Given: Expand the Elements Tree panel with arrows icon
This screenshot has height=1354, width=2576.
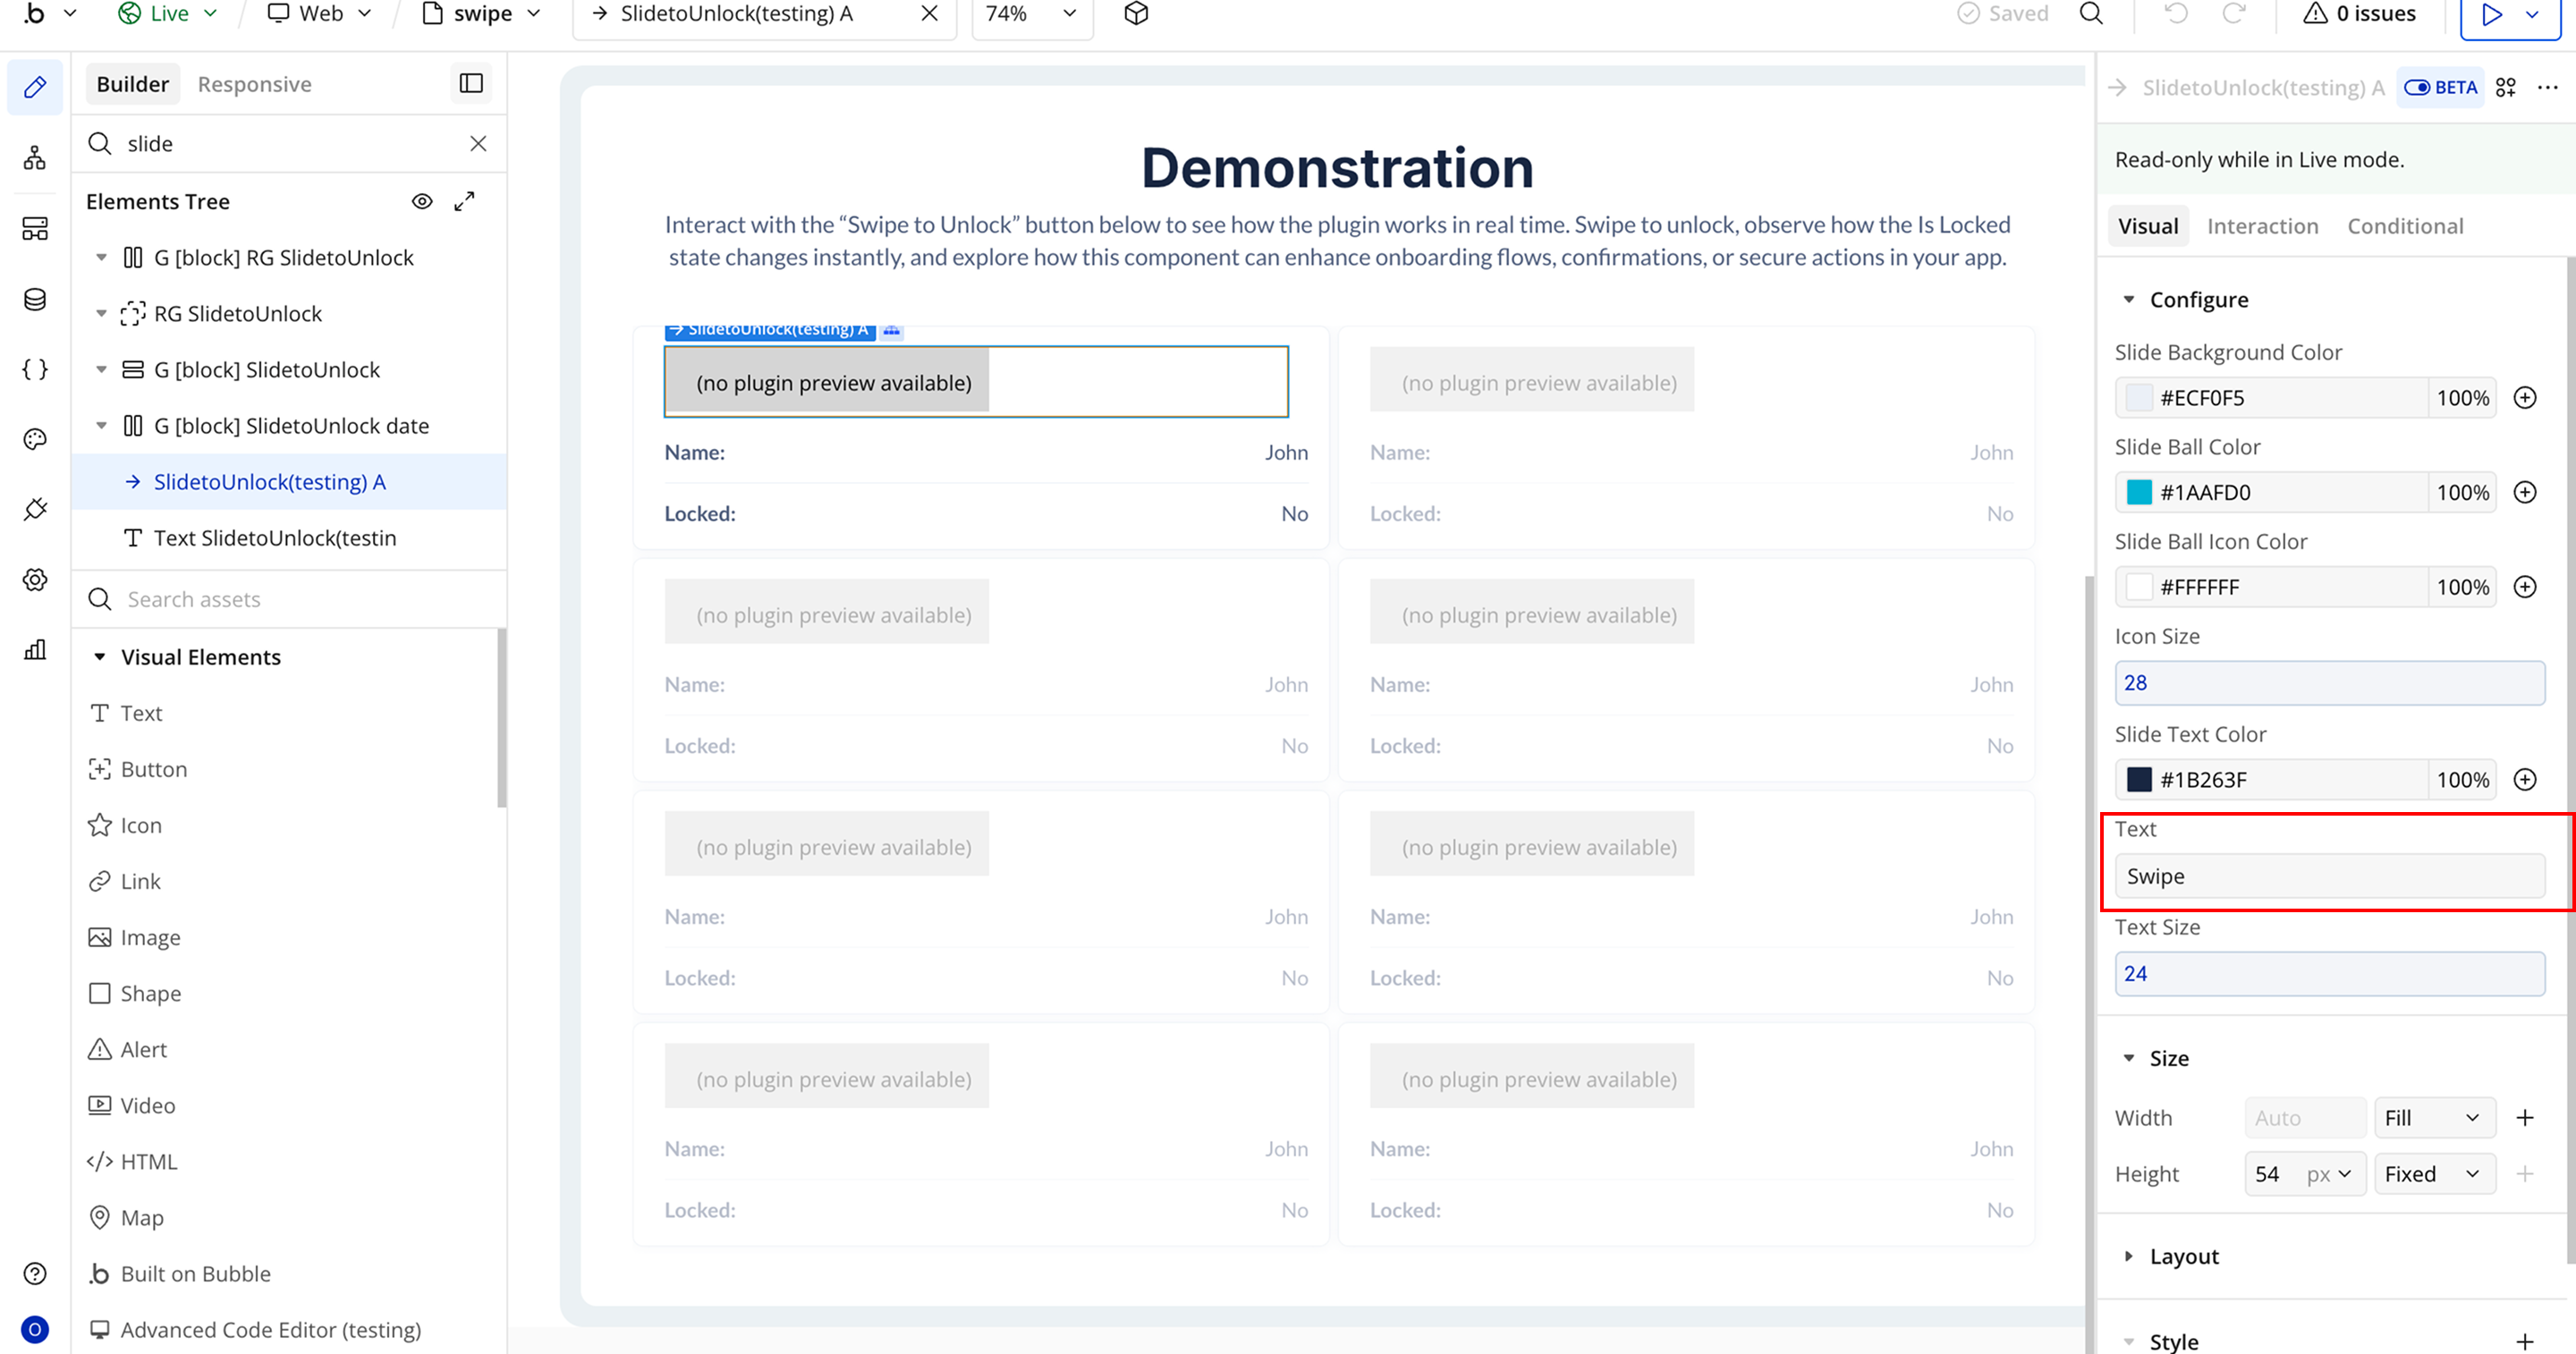Looking at the screenshot, I should 464,201.
